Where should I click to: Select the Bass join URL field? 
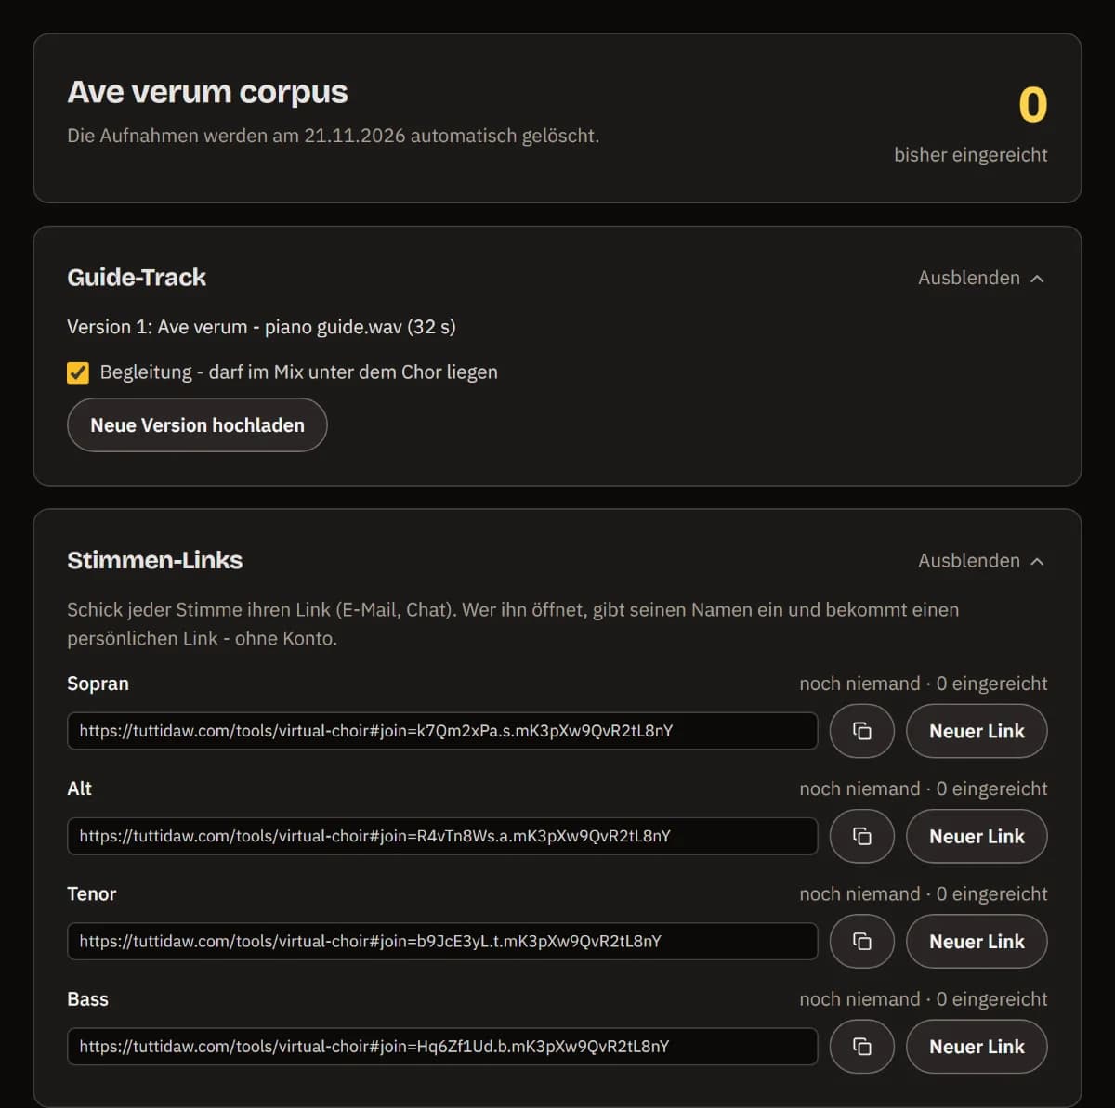coord(442,1047)
